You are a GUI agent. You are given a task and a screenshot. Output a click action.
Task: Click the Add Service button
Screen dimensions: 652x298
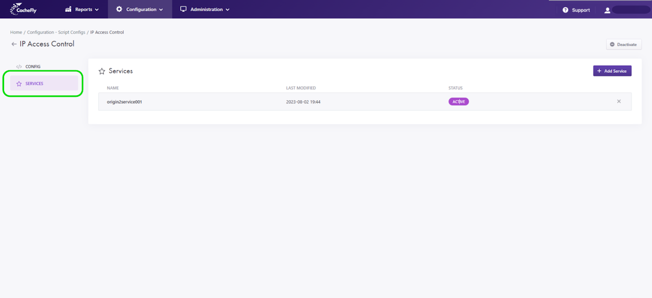click(612, 71)
